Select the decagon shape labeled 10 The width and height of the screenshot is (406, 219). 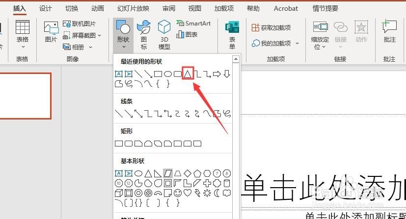(x=119, y=183)
